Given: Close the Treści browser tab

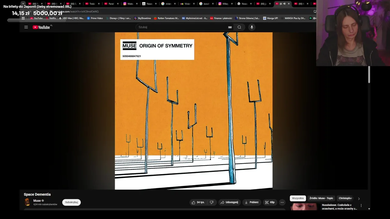Looking at the screenshot, I should pos(99,4).
